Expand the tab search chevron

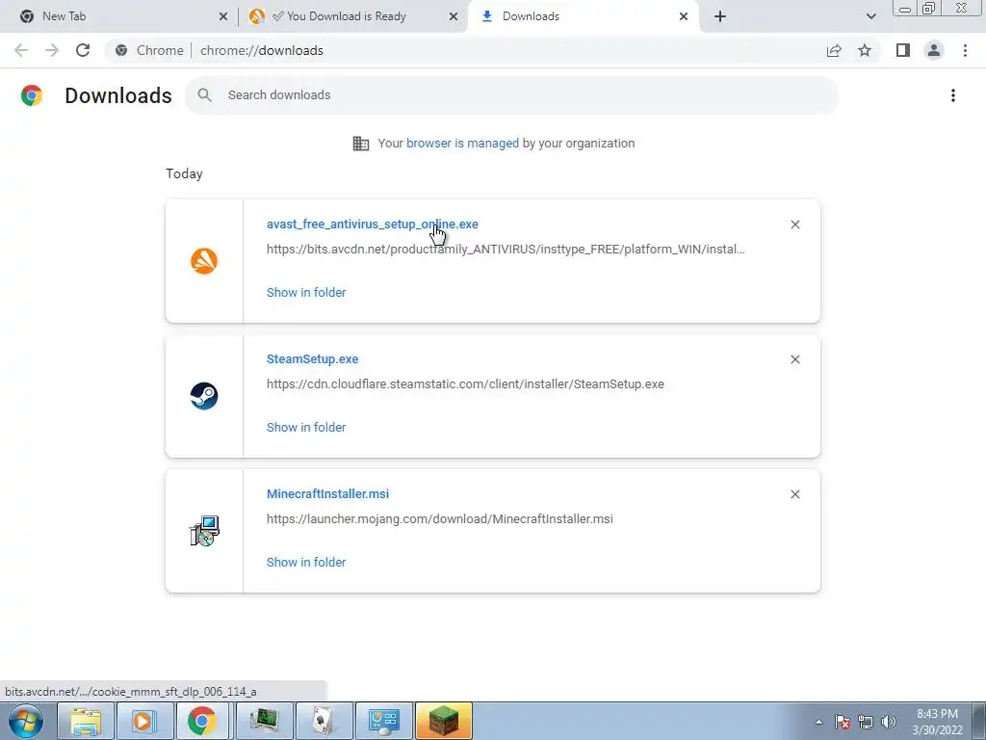pos(870,16)
